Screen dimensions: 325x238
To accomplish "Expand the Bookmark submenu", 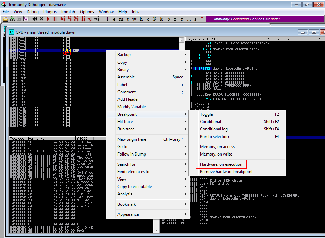I will point(147,204).
